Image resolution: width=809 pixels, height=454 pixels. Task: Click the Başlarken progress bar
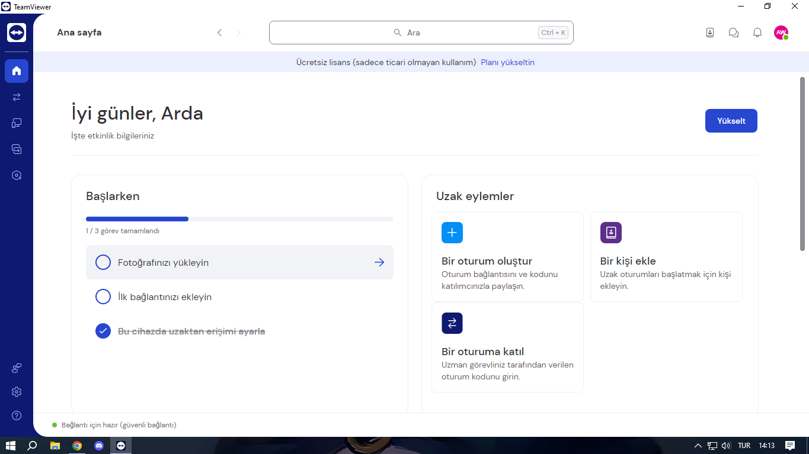pyautogui.click(x=239, y=219)
